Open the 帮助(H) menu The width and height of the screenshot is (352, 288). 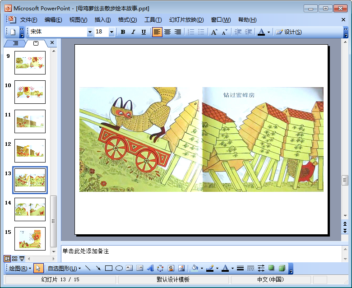[247, 20]
